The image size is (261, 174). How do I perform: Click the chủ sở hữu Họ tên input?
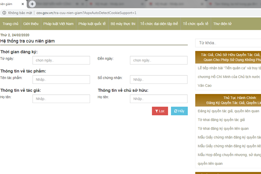159,99
